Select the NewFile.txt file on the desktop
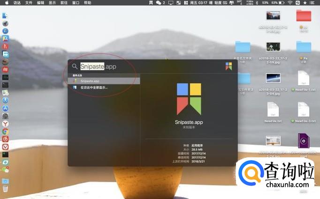320x199 pixels. (x=273, y=110)
